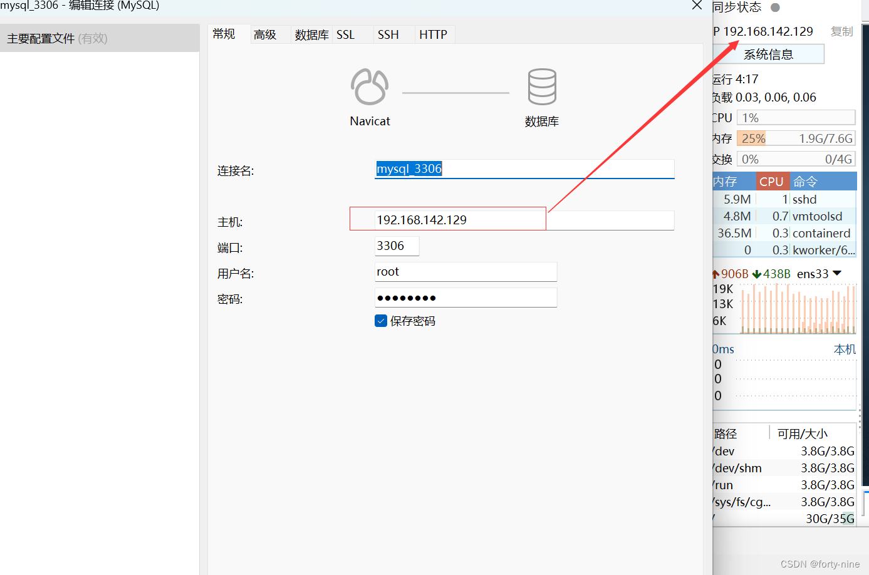Select the containerd process row
Viewport: 869px width, 575px height.
[784, 233]
